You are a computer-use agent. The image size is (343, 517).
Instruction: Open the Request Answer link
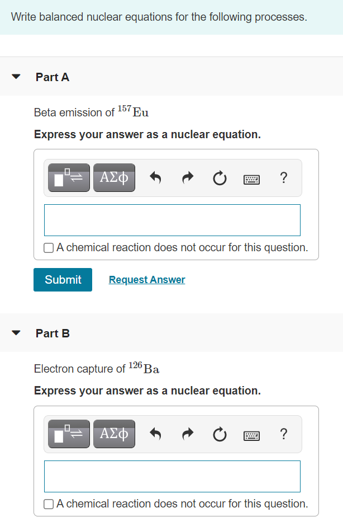(x=146, y=279)
